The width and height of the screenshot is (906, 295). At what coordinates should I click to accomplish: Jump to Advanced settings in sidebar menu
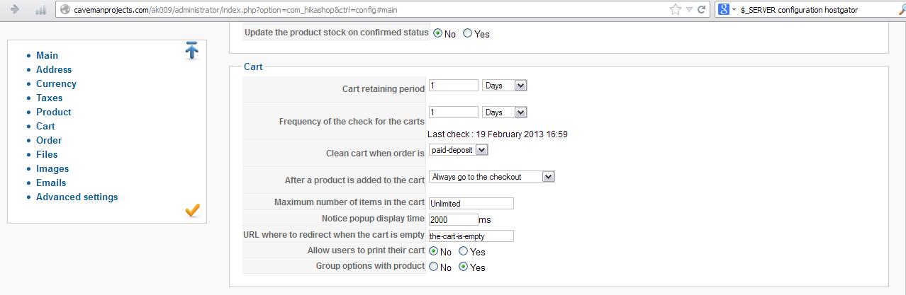pos(77,197)
